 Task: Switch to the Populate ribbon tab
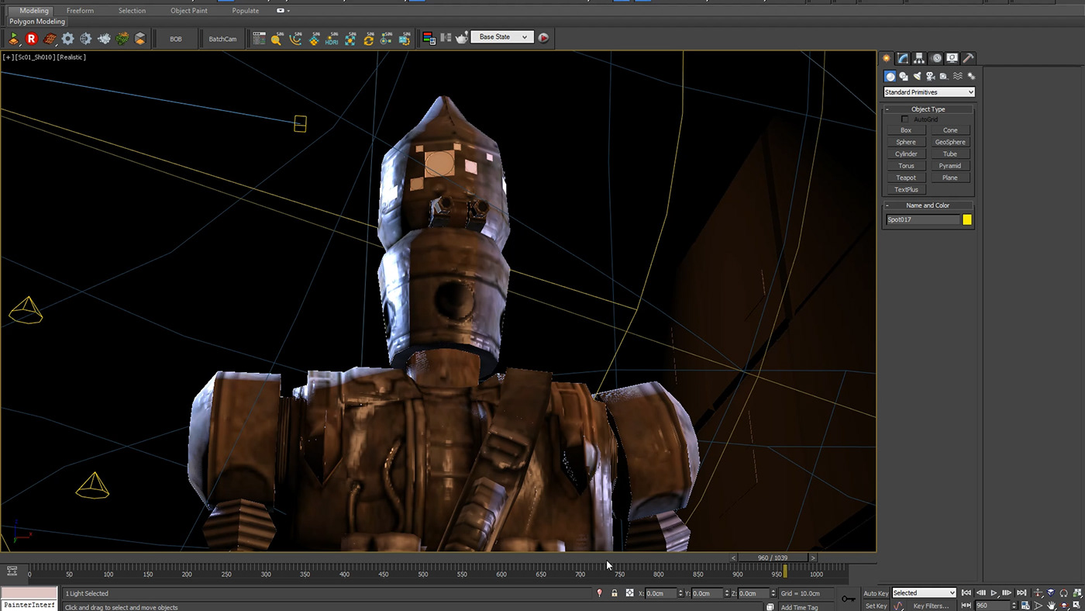coord(246,11)
